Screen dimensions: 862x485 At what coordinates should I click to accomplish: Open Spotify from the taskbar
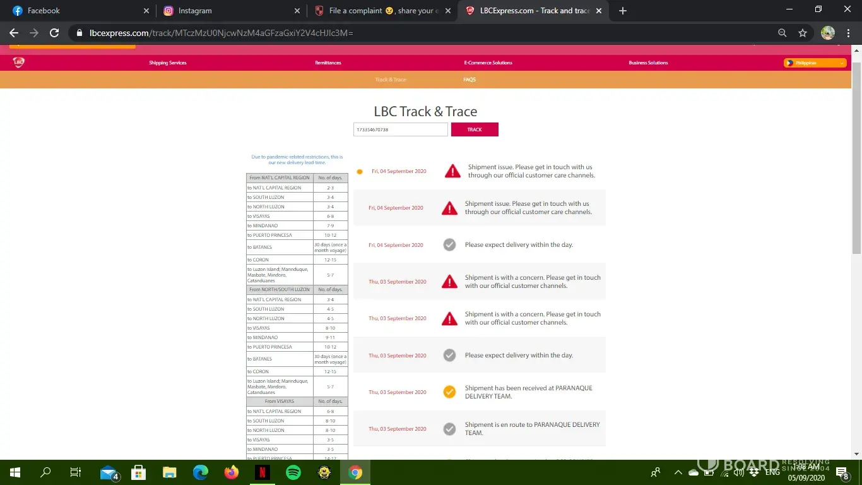293,472
